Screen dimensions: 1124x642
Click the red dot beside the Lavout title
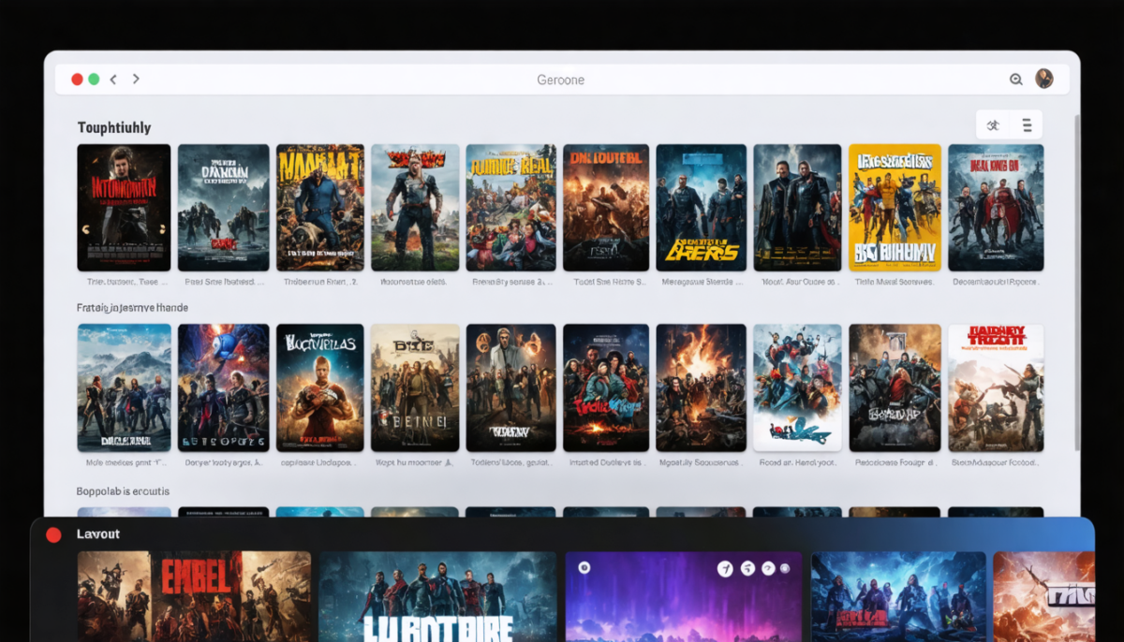pyautogui.click(x=53, y=534)
